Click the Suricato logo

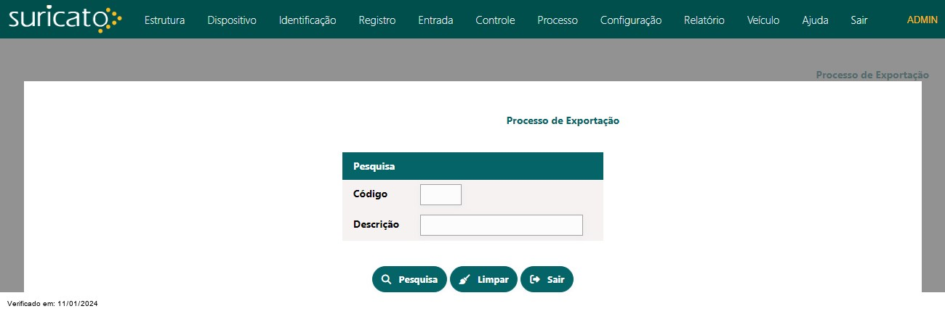click(65, 20)
